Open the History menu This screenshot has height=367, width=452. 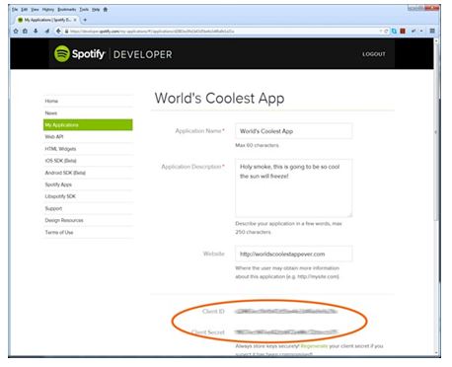(x=48, y=10)
